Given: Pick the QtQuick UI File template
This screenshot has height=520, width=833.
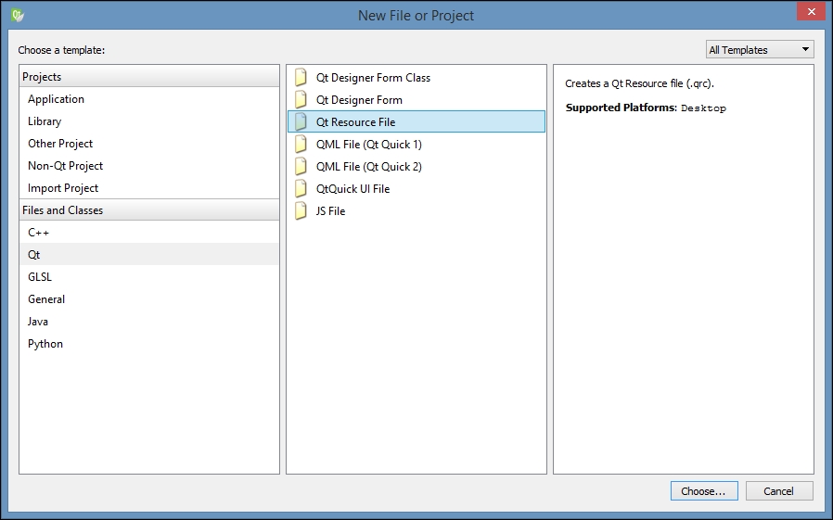Looking at the screenshot, I should point(416,189).
